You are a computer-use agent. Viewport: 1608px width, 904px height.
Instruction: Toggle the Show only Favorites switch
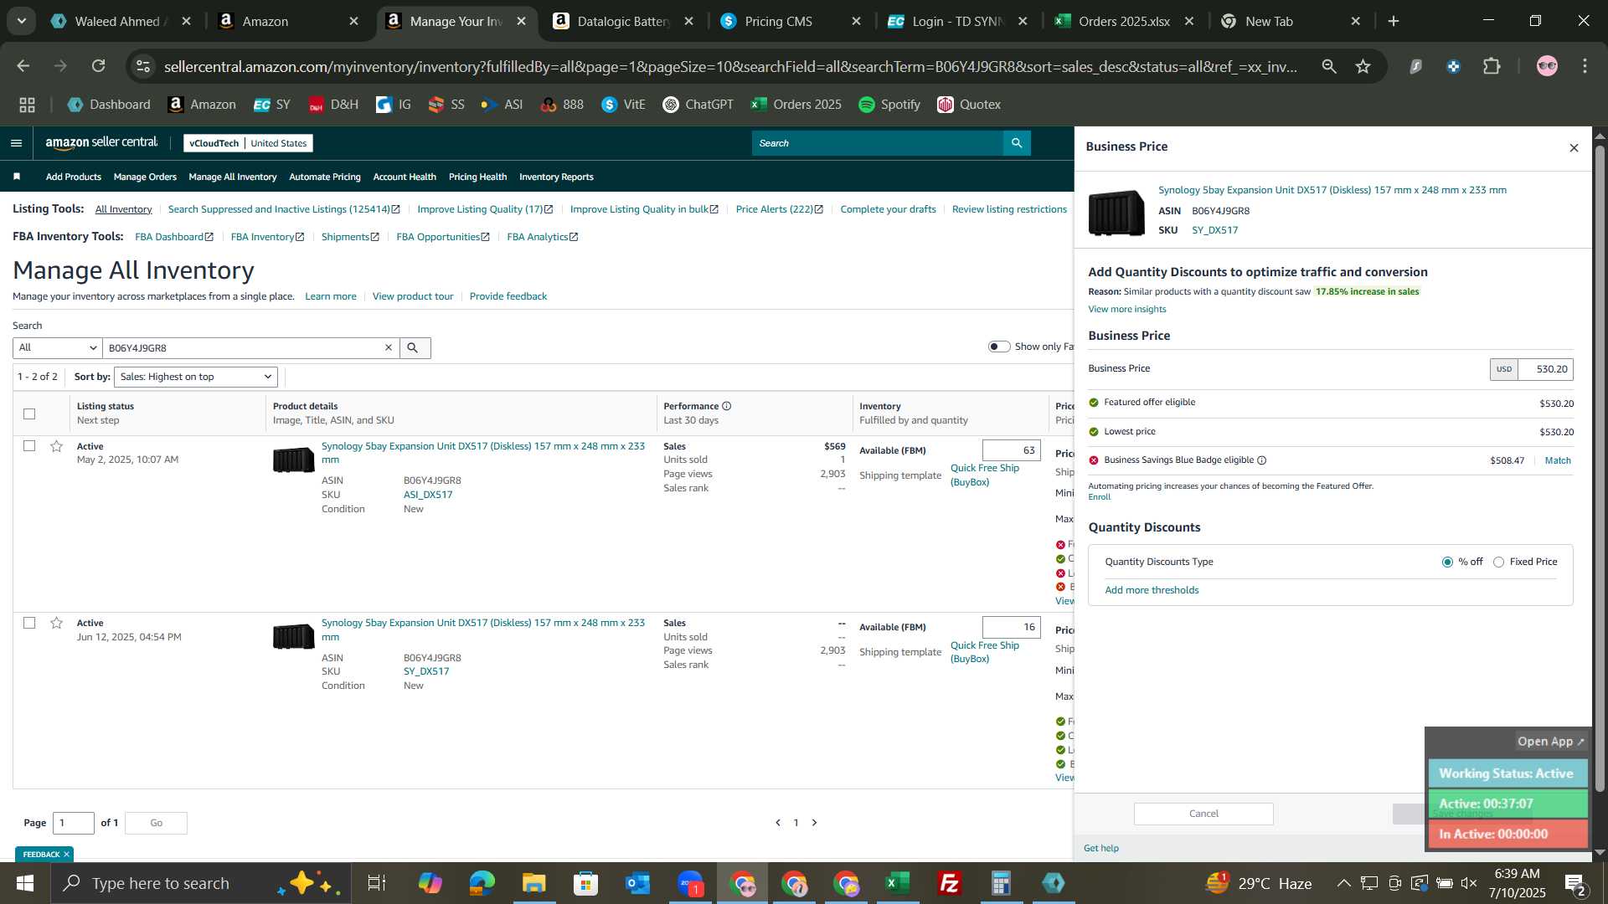pos(999,347)
